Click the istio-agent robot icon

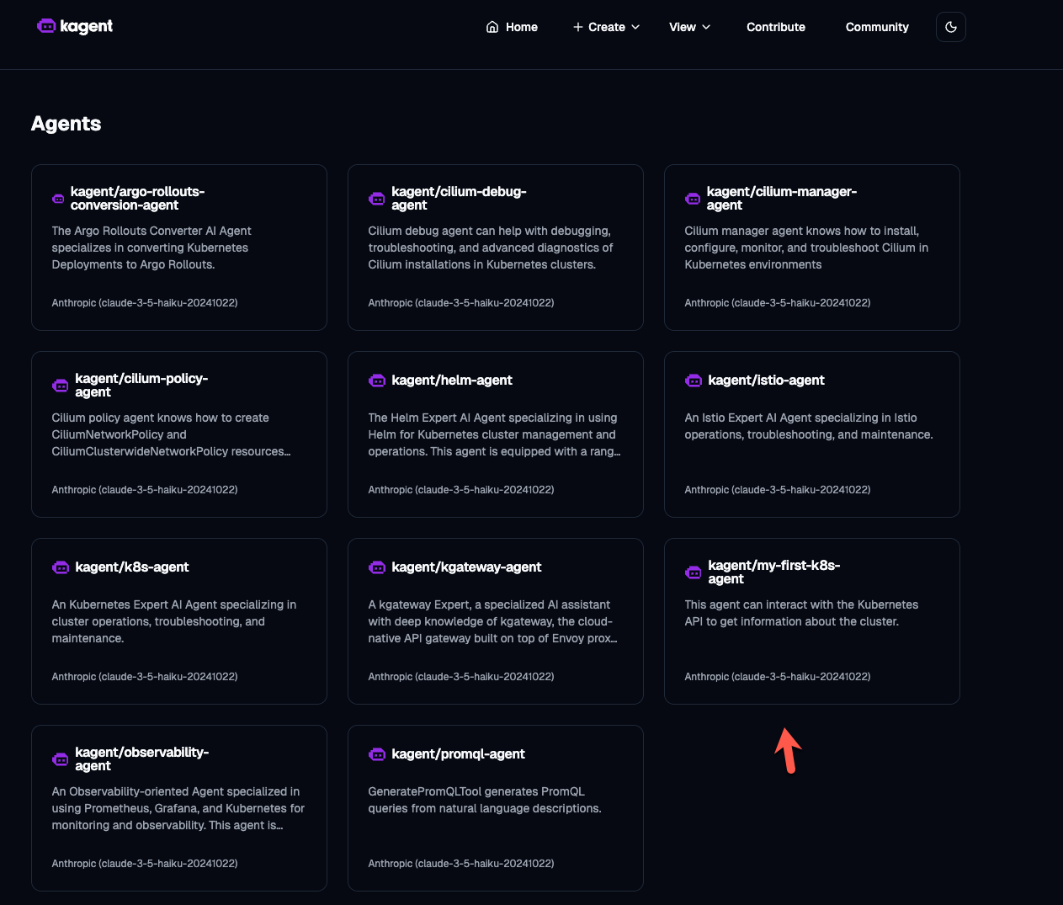tap(694, 381)
